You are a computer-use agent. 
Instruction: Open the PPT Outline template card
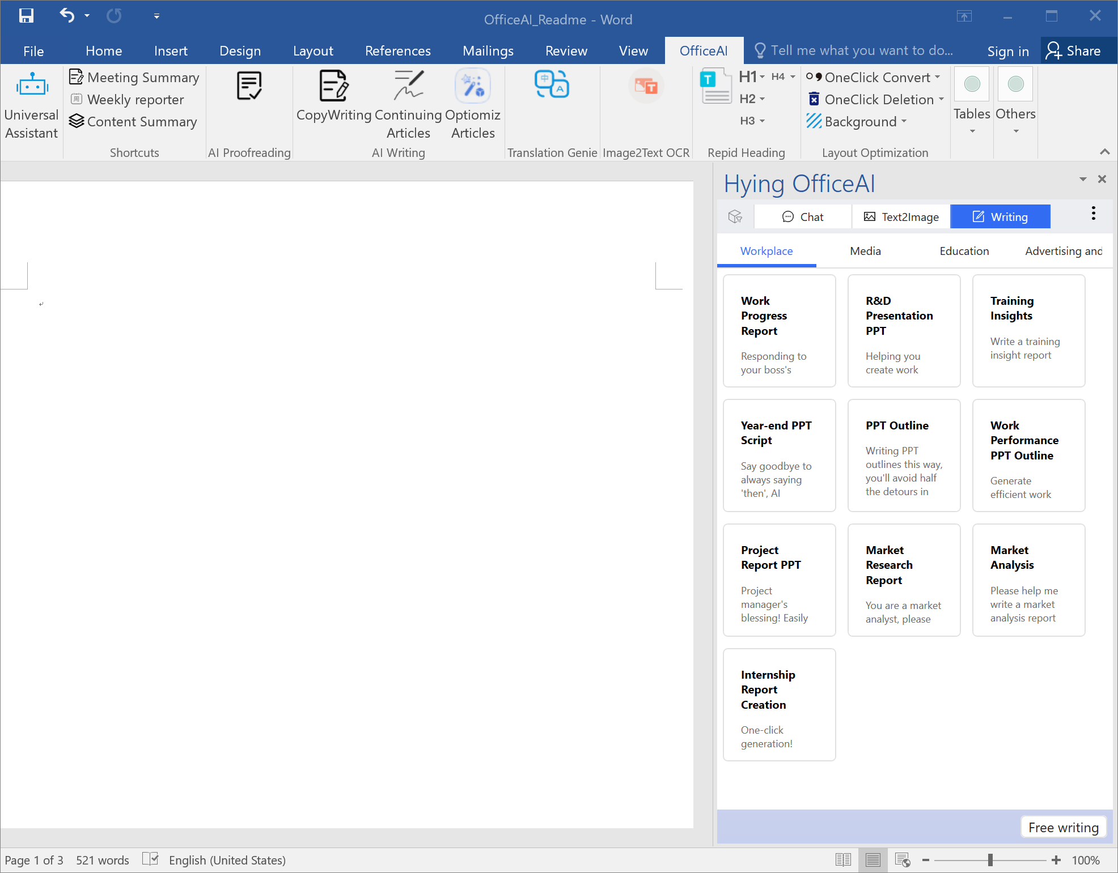tap(904, 455)
